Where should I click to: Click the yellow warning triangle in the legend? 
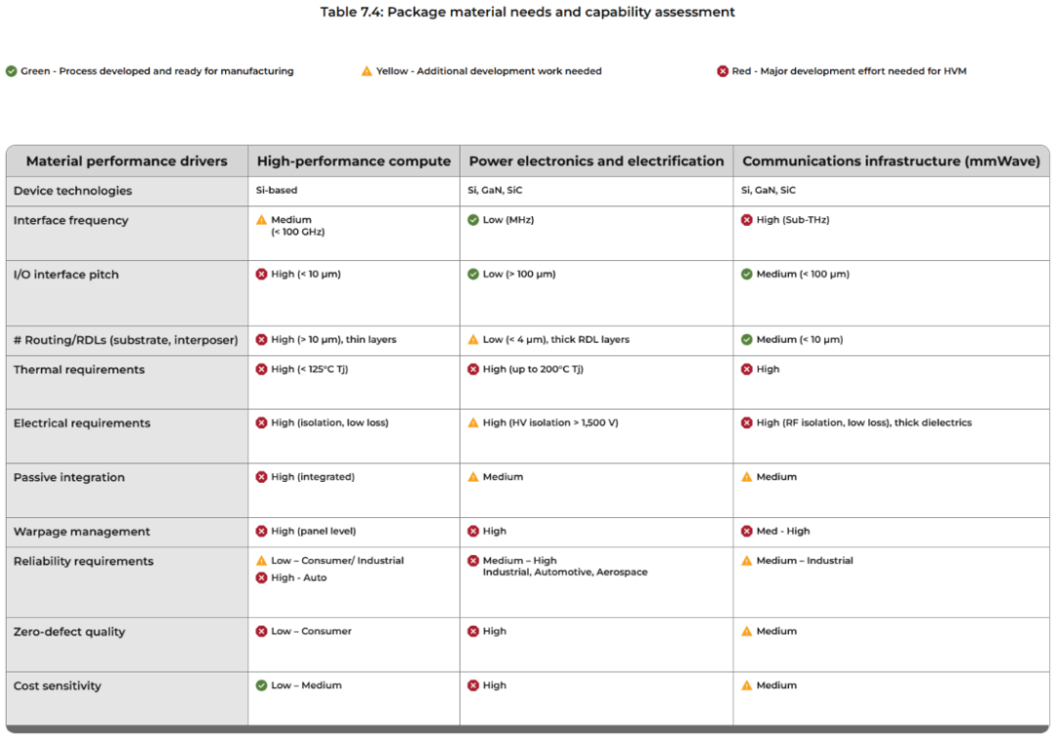point(367,71)
